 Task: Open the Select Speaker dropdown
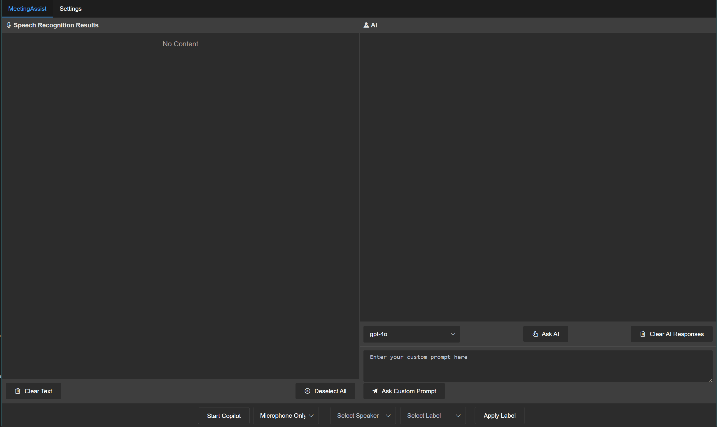point(363,416)
